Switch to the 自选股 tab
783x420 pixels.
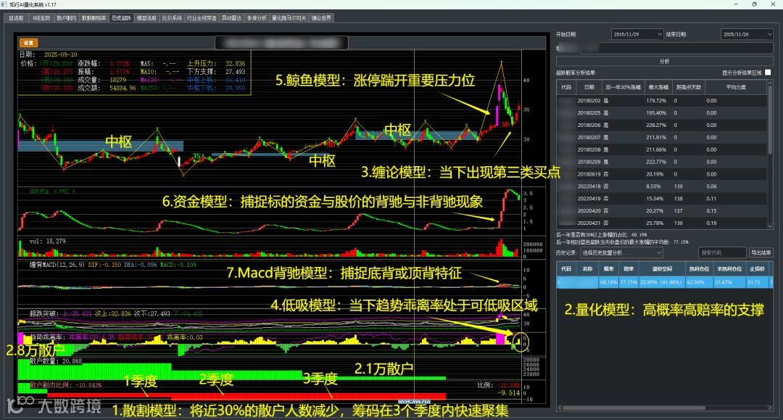[x=16, y=18]
